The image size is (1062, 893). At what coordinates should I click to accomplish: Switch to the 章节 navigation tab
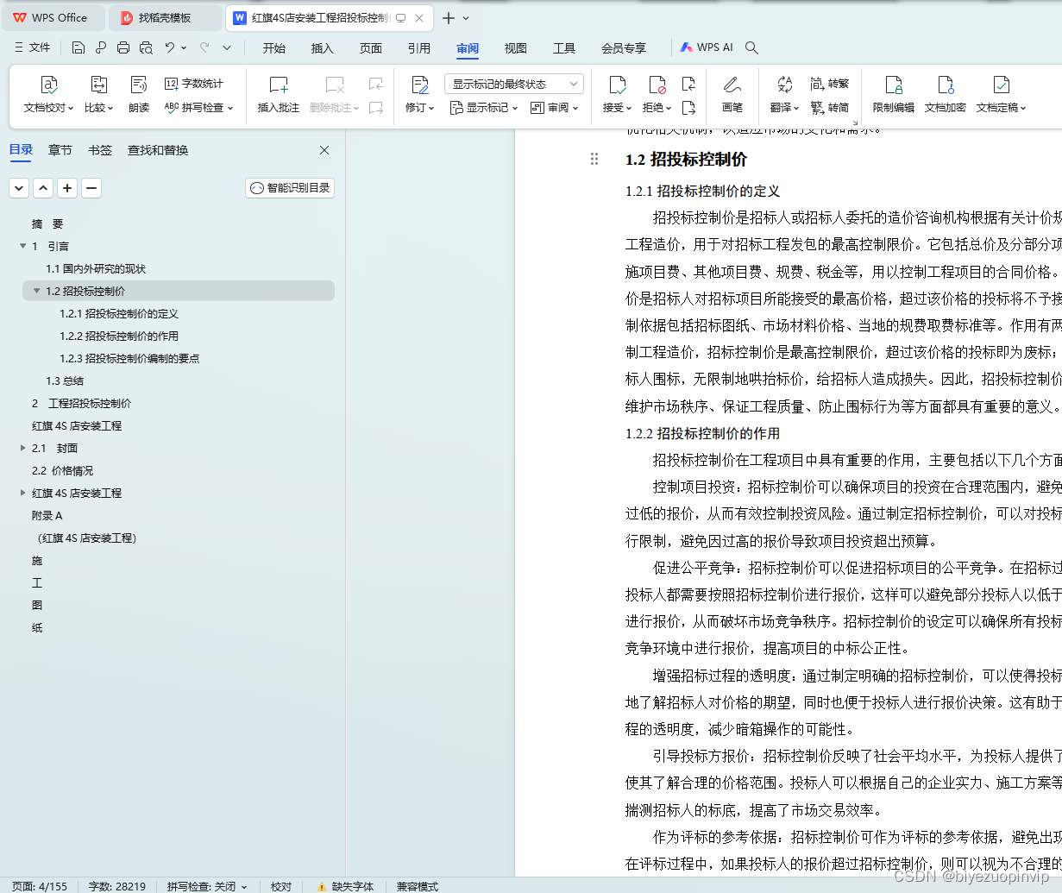(60, 150)
